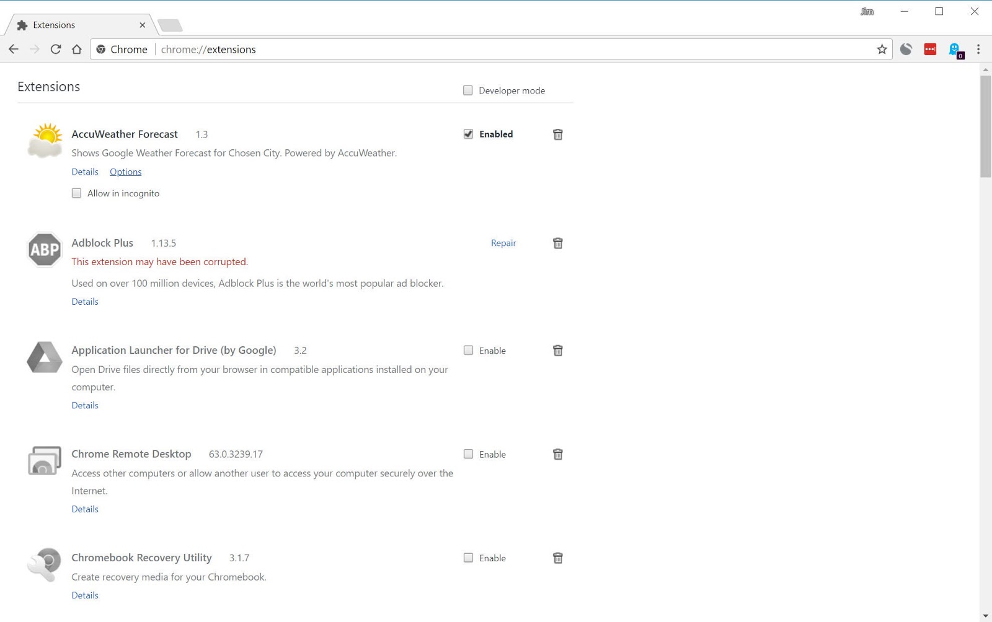Go back using the browser back arrow
The height and width of the screenshot is (622, 992).
tap(14, 49)
